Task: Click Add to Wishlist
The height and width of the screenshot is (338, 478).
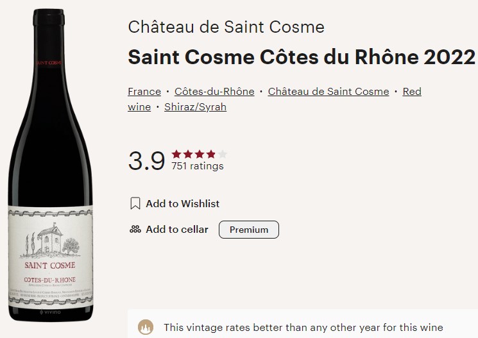Action: coord(183,203)
